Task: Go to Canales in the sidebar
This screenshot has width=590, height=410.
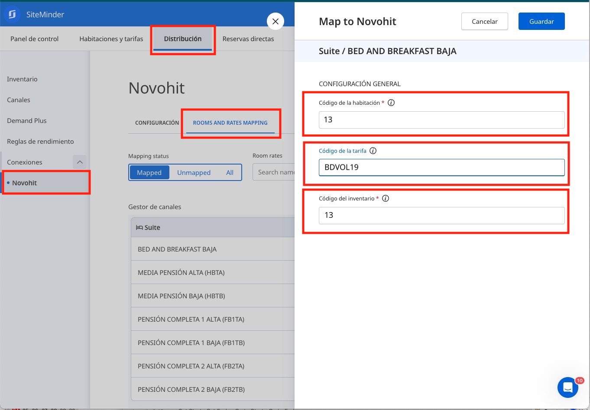Action: [x=19, y=100]
